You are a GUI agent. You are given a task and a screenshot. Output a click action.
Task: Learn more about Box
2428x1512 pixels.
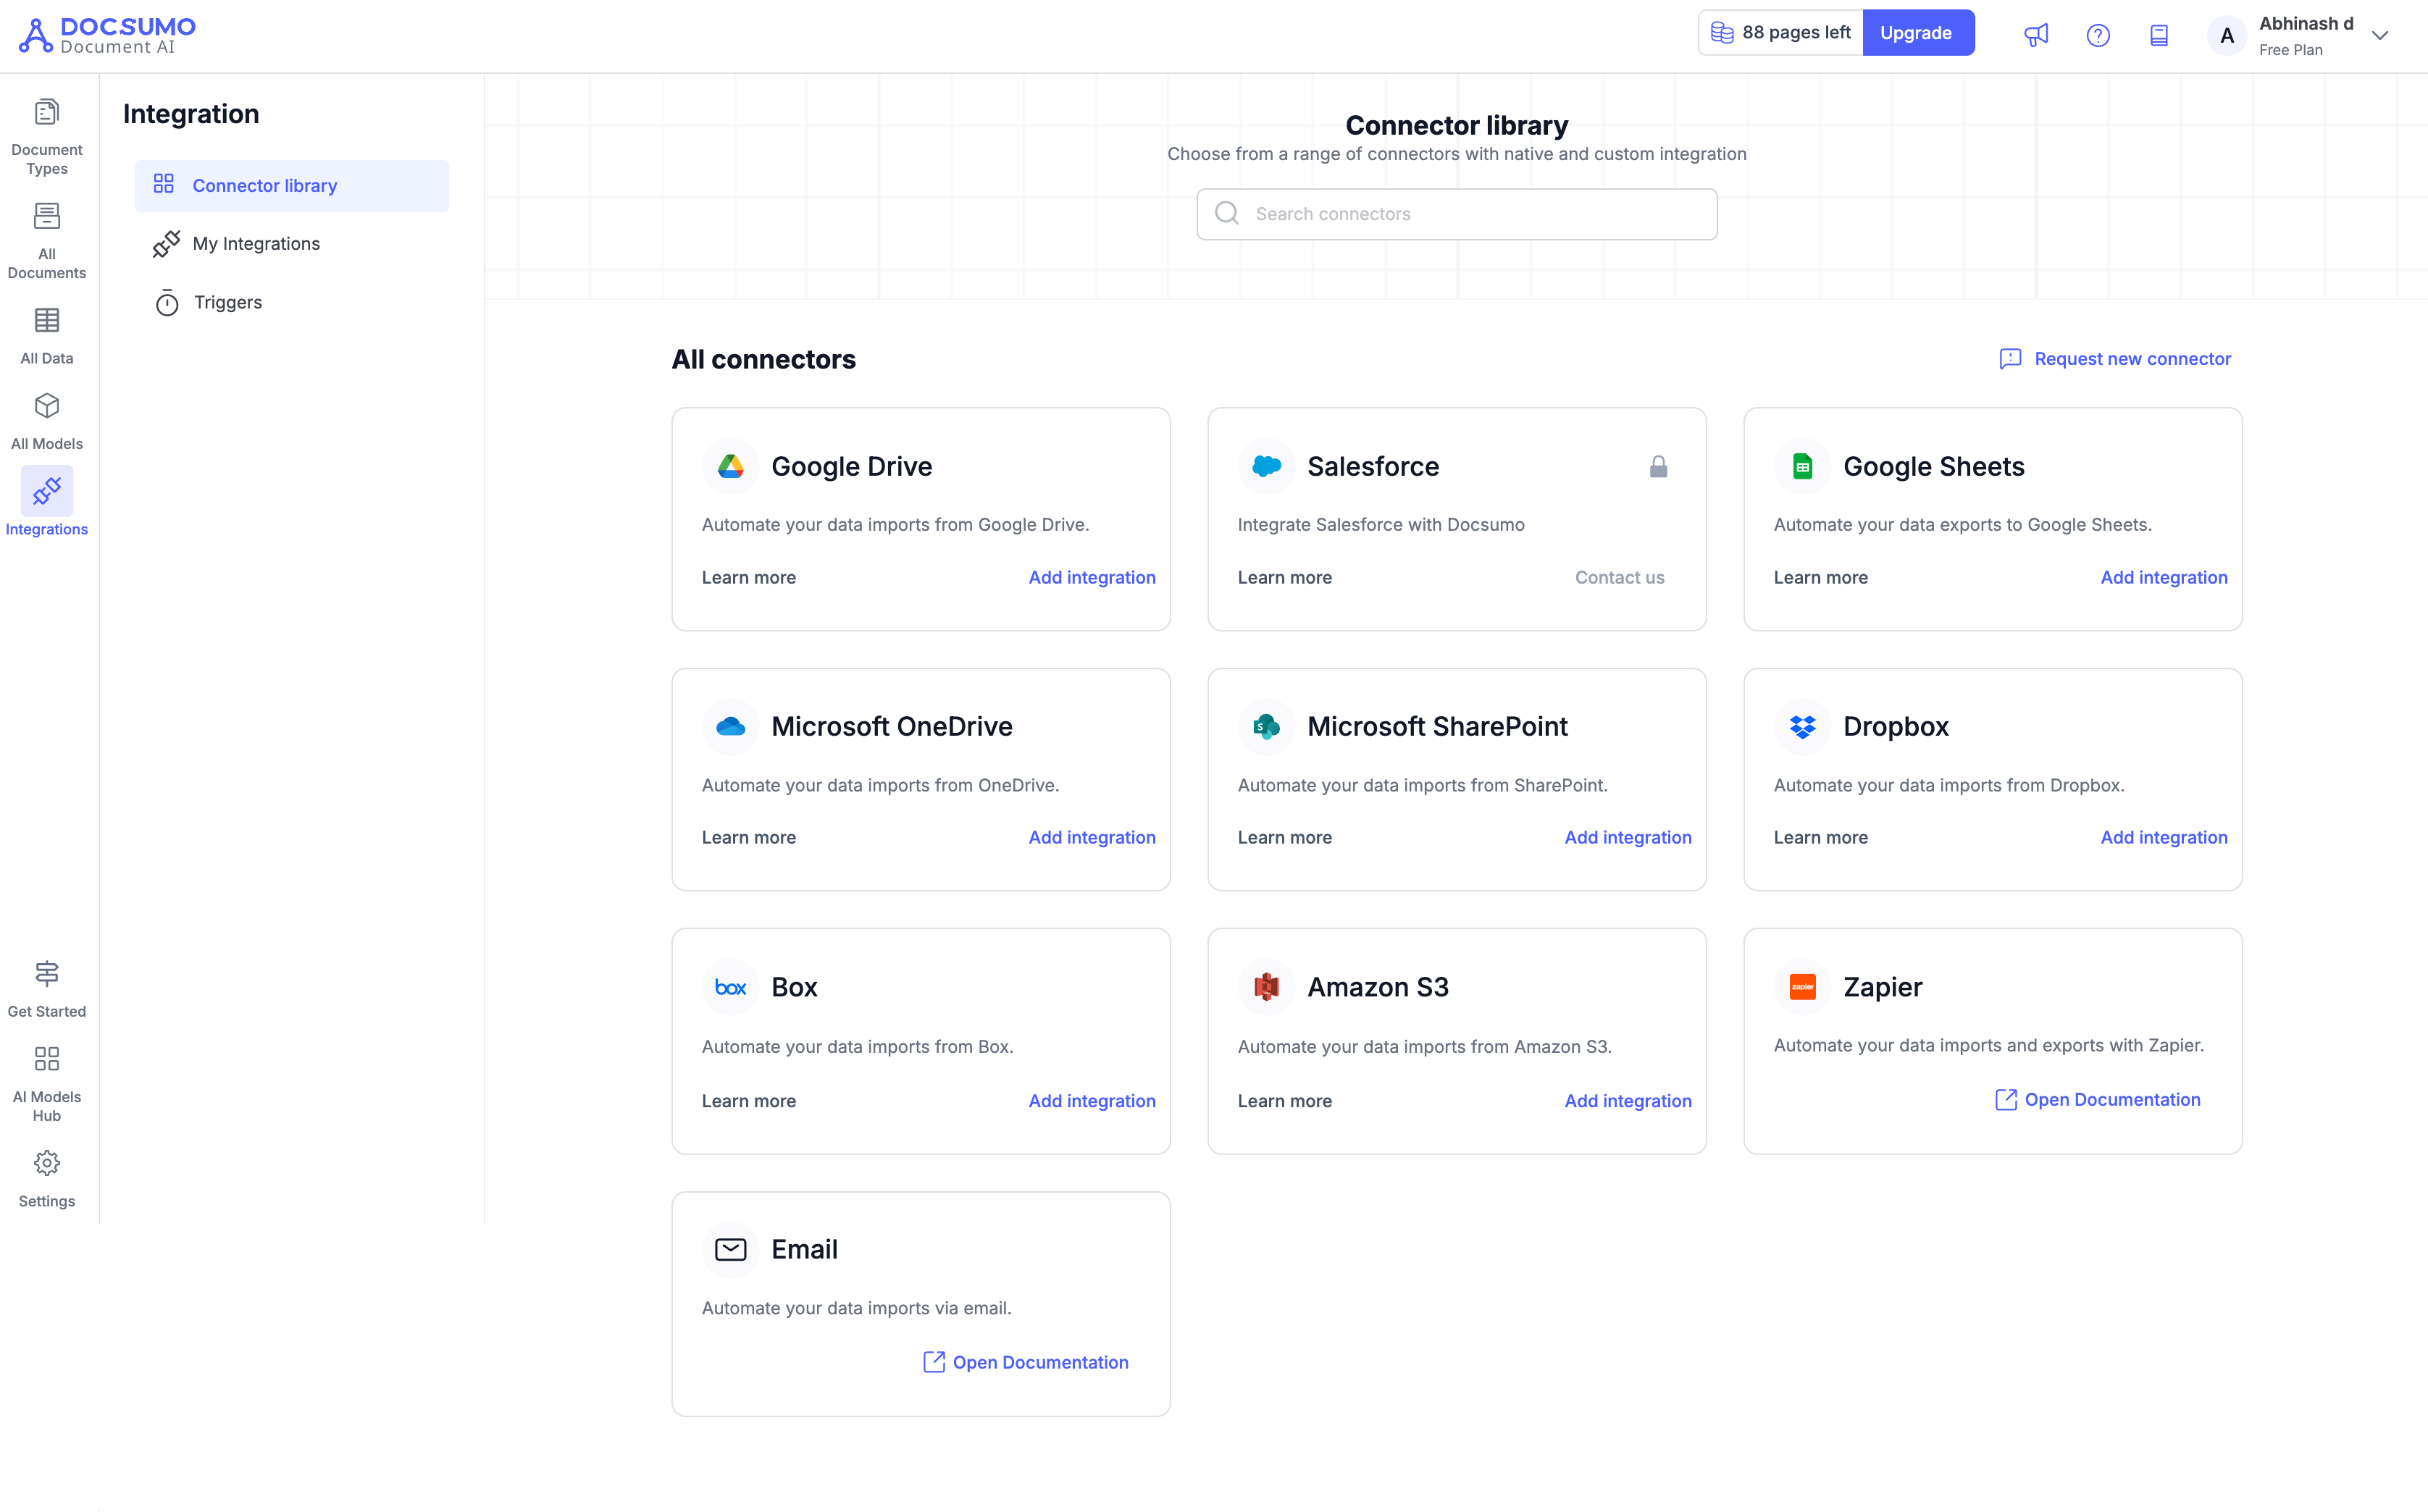(x=749, y=1101)
